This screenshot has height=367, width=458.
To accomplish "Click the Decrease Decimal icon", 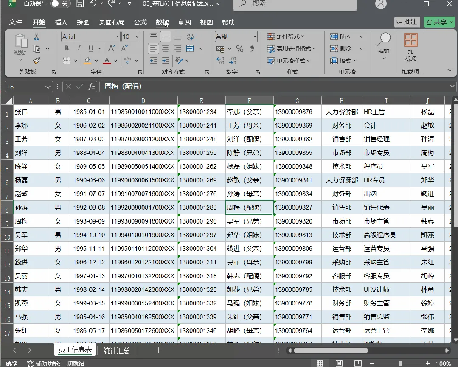I will tap(233, 61).
